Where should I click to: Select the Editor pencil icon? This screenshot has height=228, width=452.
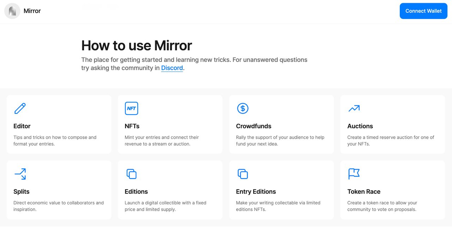click(x=20, y=108)
